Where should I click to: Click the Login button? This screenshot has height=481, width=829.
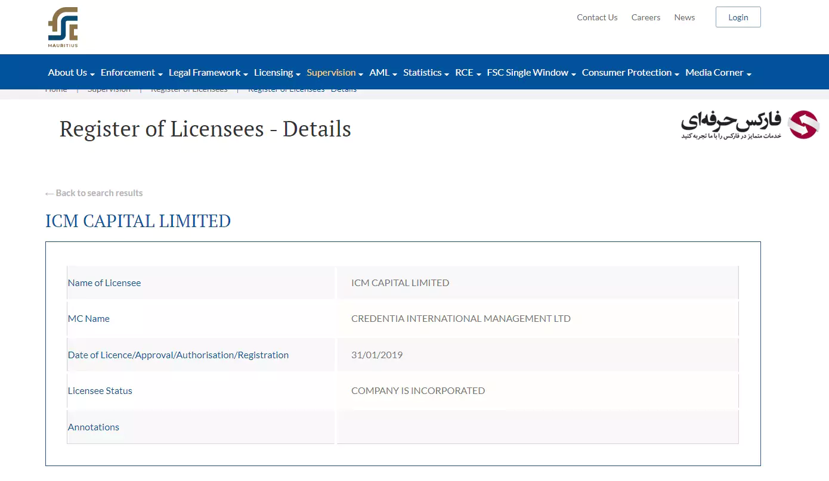point(738,17)
